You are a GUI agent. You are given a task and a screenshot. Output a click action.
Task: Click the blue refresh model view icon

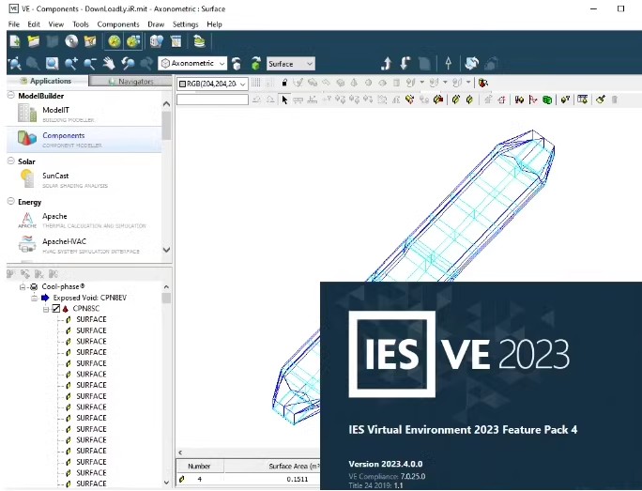click(472, 64)
